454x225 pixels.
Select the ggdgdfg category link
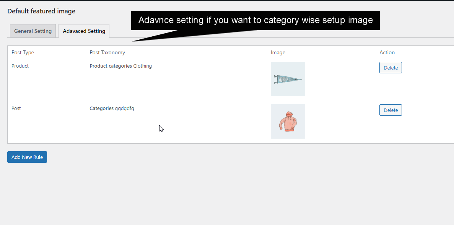tap(124, 108)
